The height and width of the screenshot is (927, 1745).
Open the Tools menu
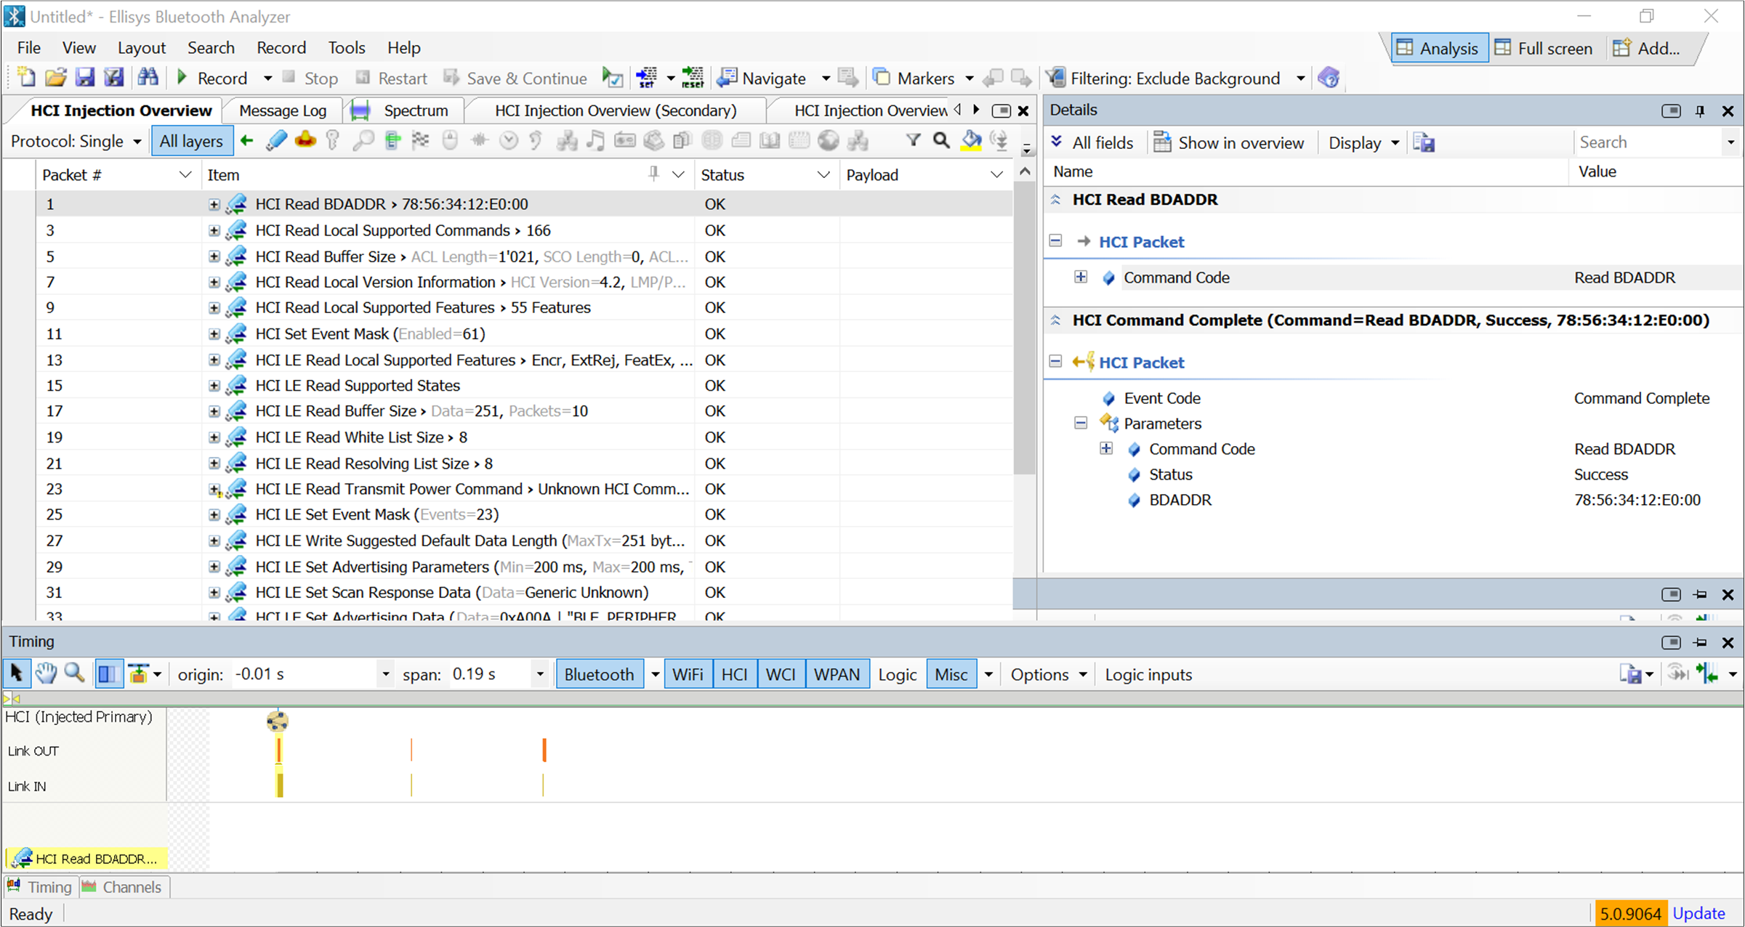pyautogui.click(x=347, y=48)
